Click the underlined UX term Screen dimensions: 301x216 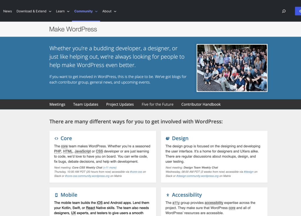pos(73,213)
